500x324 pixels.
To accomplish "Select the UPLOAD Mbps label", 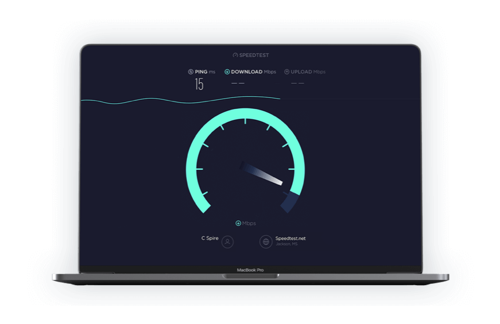I will coord(308,72).
